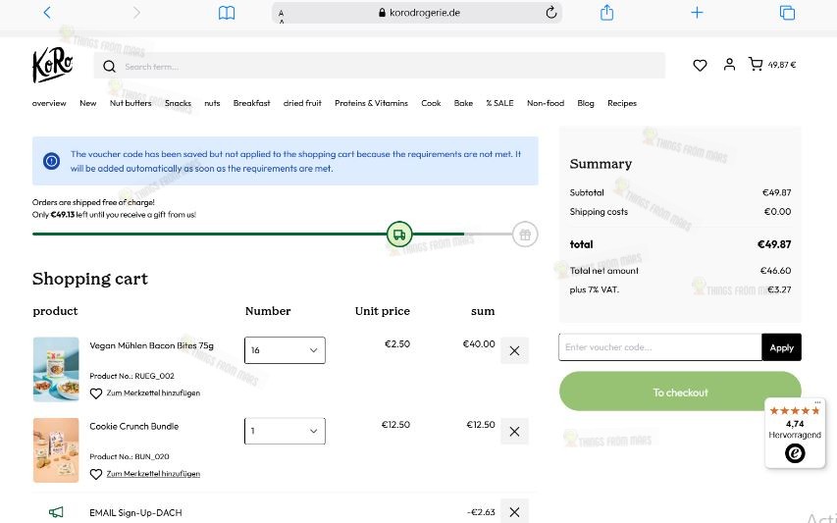Open the wishlist heart in header

point(700,65)
